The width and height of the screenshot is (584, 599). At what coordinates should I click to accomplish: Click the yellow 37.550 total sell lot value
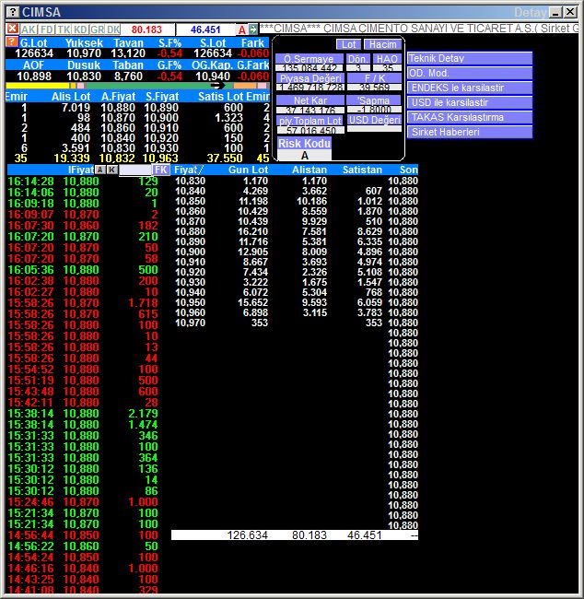click(x=225, y=159)
